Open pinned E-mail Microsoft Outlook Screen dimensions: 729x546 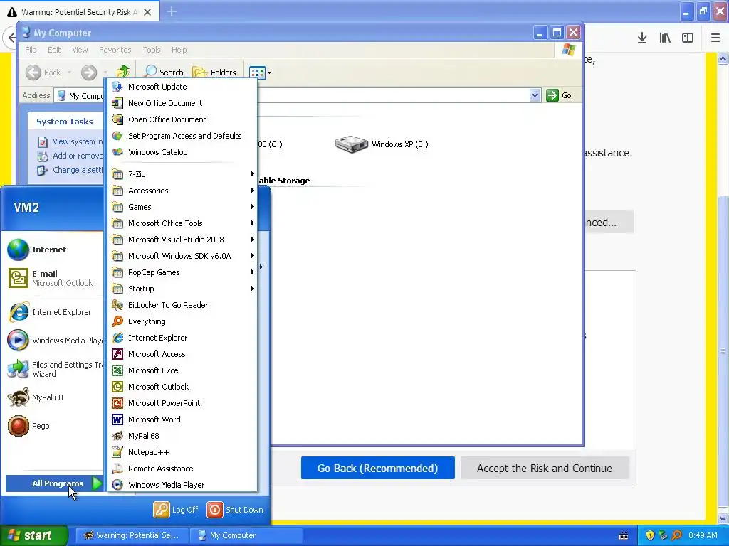[53, 278]
